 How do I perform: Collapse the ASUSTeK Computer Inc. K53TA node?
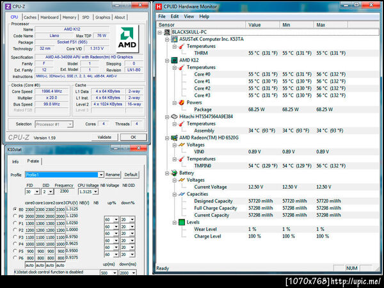tap(167, 40)
